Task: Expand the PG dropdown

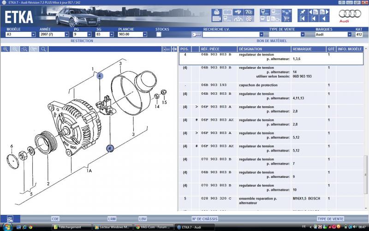Action: click(x=89, y=34)
